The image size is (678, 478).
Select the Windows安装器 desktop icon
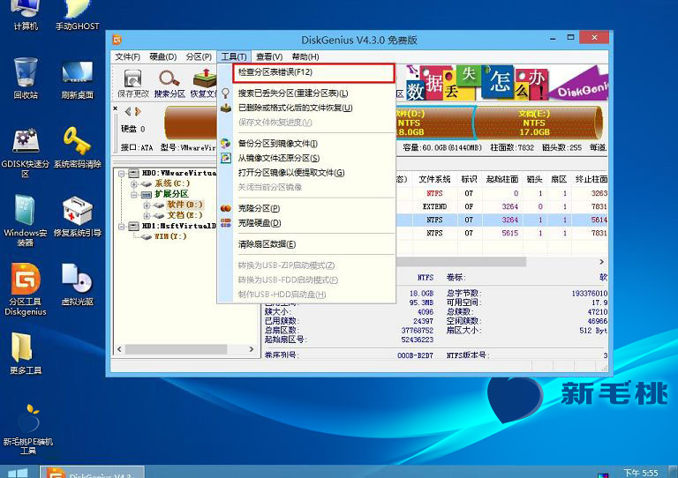[x=25, y=220]
